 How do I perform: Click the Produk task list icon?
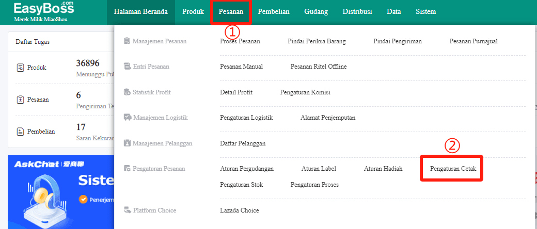(21, 68)
